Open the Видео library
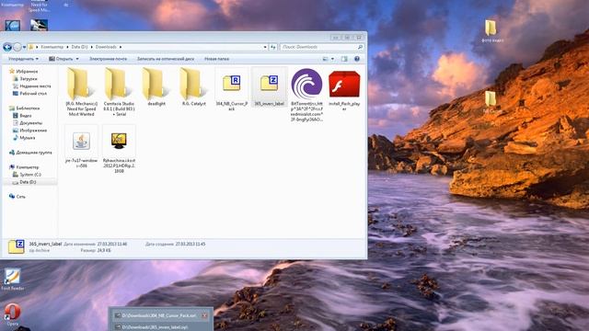589x331 pixels. 22,116
